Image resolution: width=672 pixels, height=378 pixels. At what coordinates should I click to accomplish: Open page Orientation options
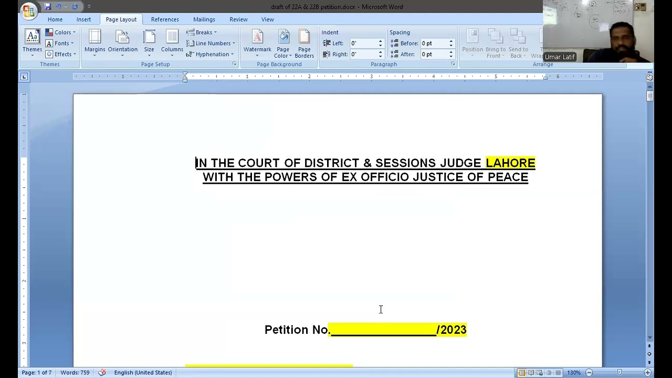[122, 43]
